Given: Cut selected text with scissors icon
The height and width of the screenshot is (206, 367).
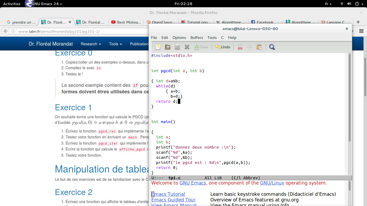Looking at the screenshot, I should click(x=240, y=47).
